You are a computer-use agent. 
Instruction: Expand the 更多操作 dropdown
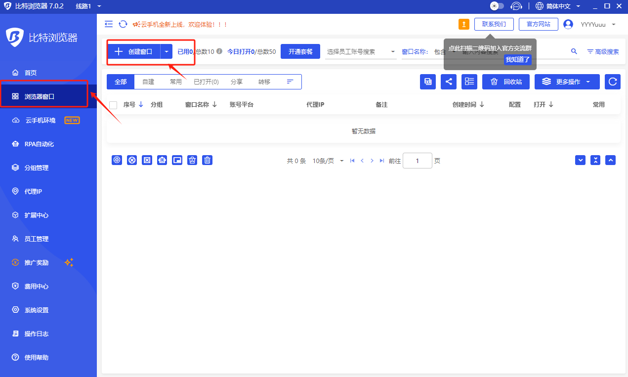coord(567,82)
